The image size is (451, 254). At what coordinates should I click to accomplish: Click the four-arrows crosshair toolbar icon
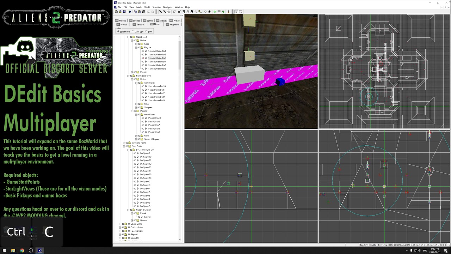[205, 12]
